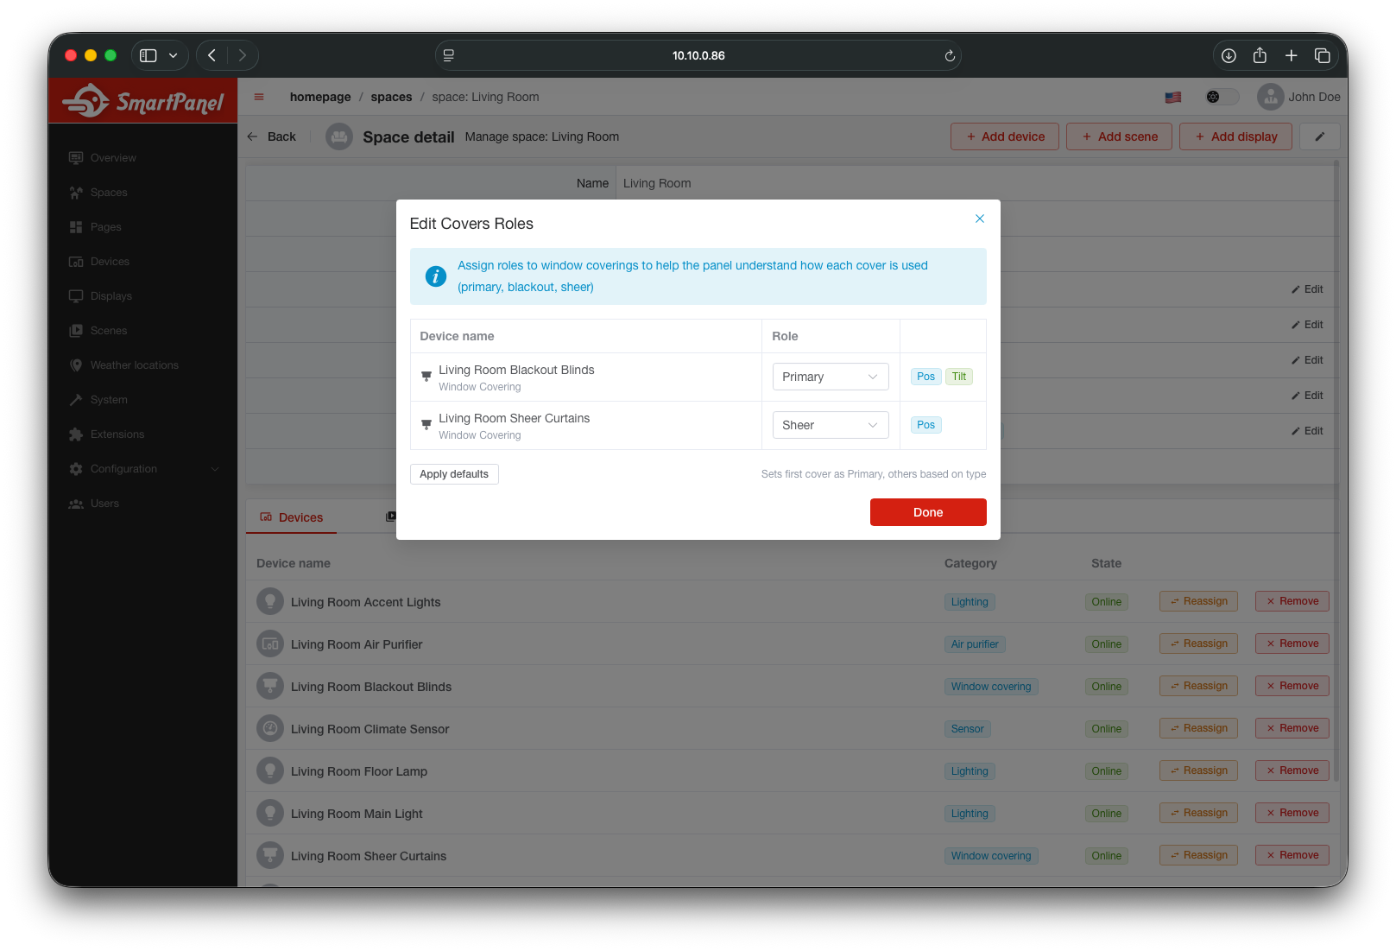The width and height of the screenshot is (1396, 951).
Task: Open Extensions from the sidebar
Action: [117, 434]
